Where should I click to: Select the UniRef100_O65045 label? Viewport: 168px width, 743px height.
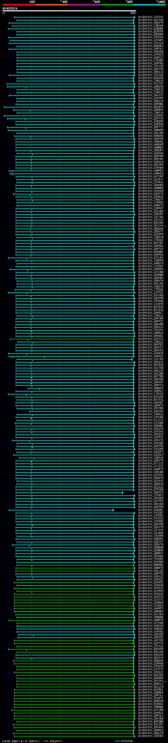tap(150, 139)
